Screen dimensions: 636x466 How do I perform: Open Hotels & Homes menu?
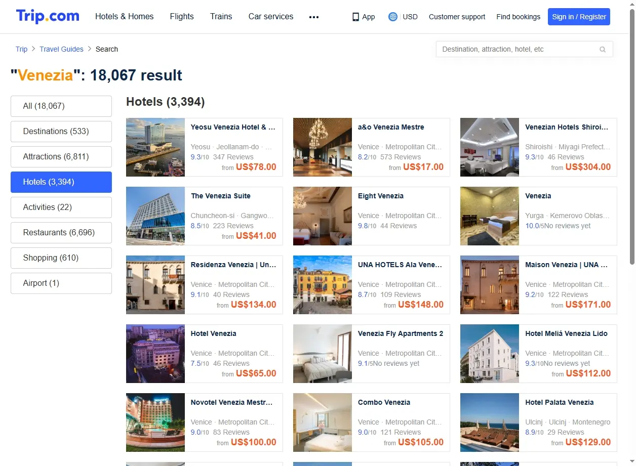[x=125, y=16]
